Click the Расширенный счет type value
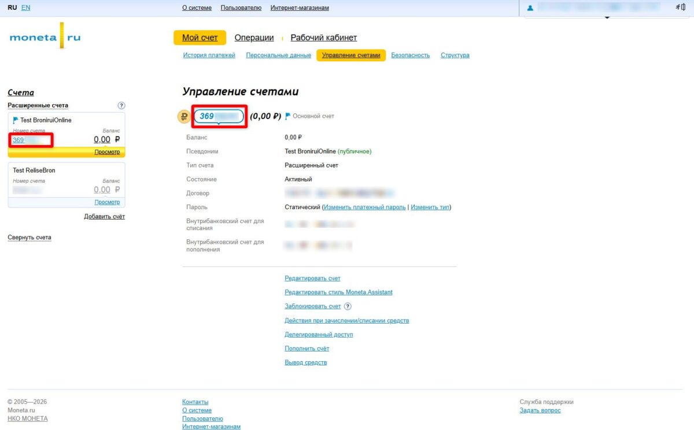The width and height of the screenshot is (694, 430). point(312,165)
